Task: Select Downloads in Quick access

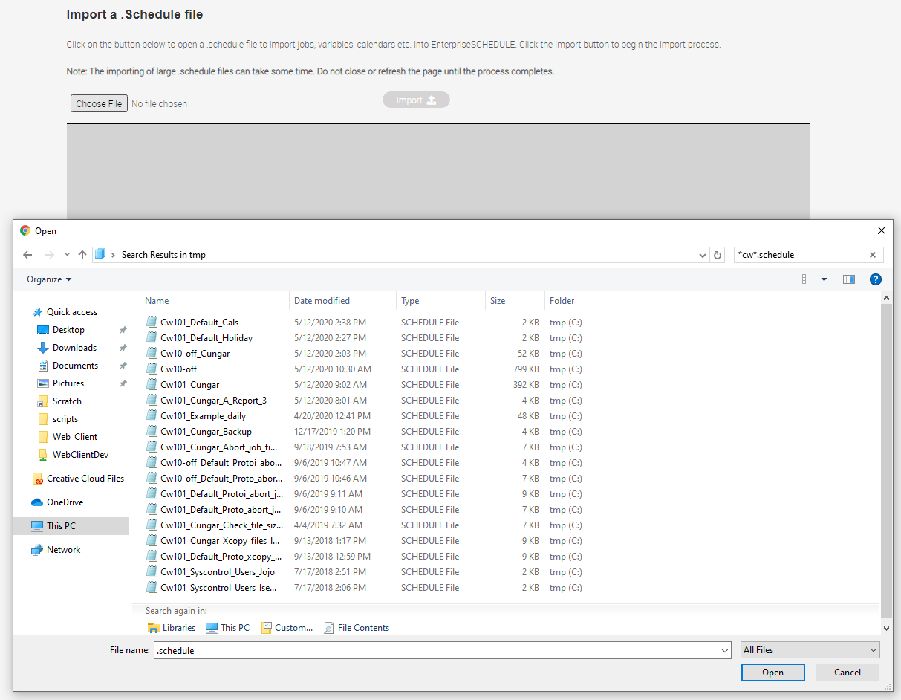Action: [x=74, y=348]
